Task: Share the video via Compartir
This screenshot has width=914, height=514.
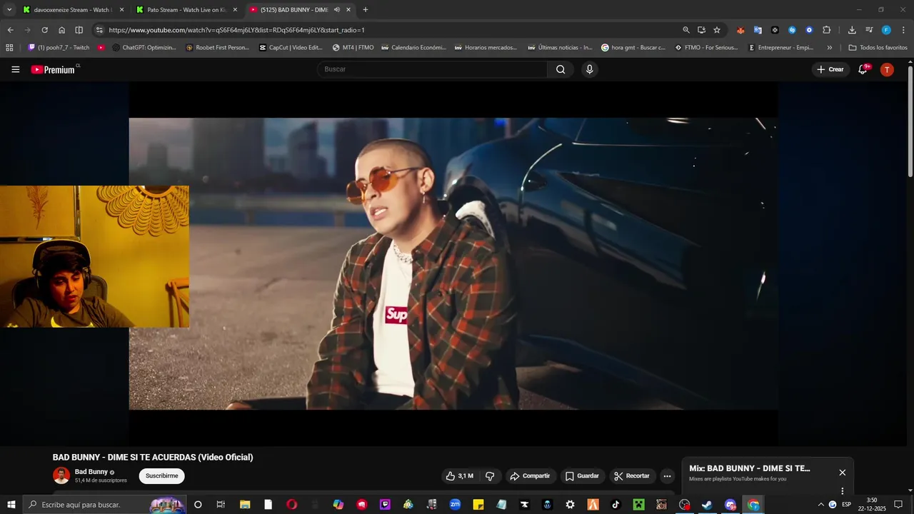Action: (530, 476)
